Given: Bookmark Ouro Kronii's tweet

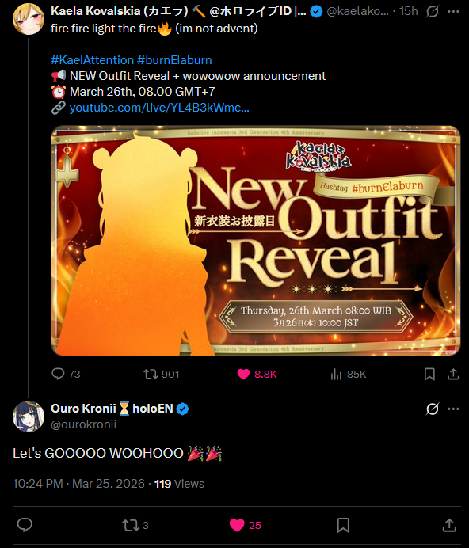Looking at the screenshot, I should click(343, 525).
